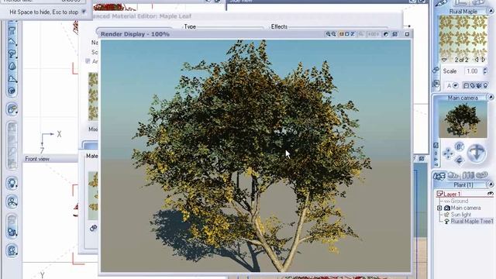Click the Scale stepper arrows
This screenshot has width=496, height=279.
coord(485,71)
